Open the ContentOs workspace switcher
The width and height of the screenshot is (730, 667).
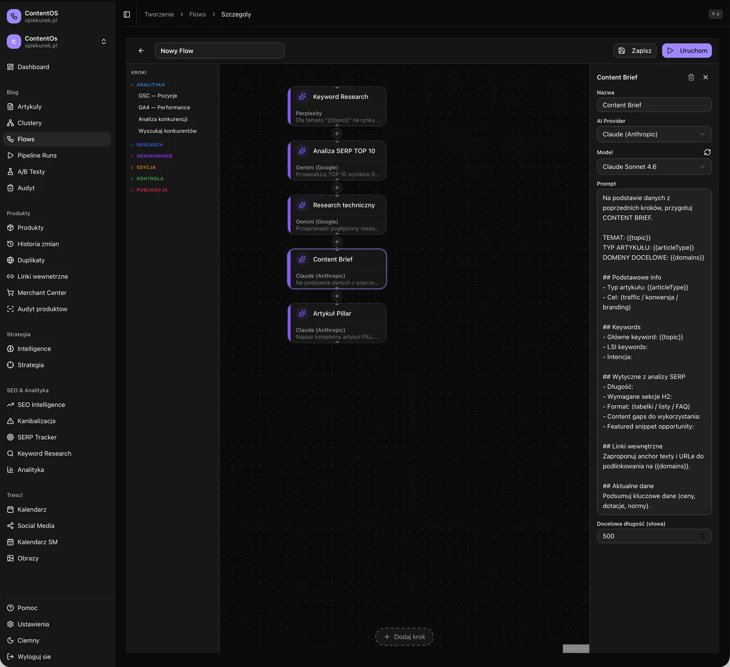coord(57,42)
